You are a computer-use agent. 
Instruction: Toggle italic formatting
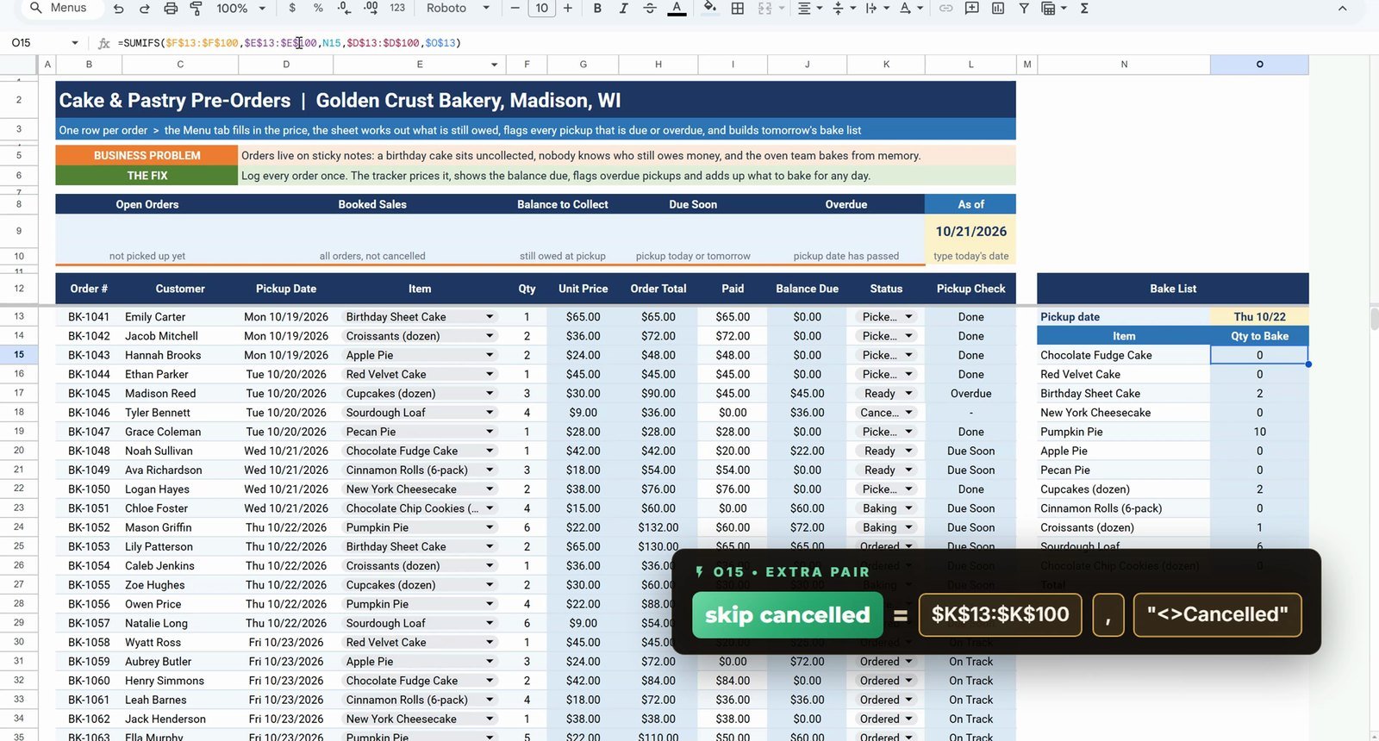(623, 9)
